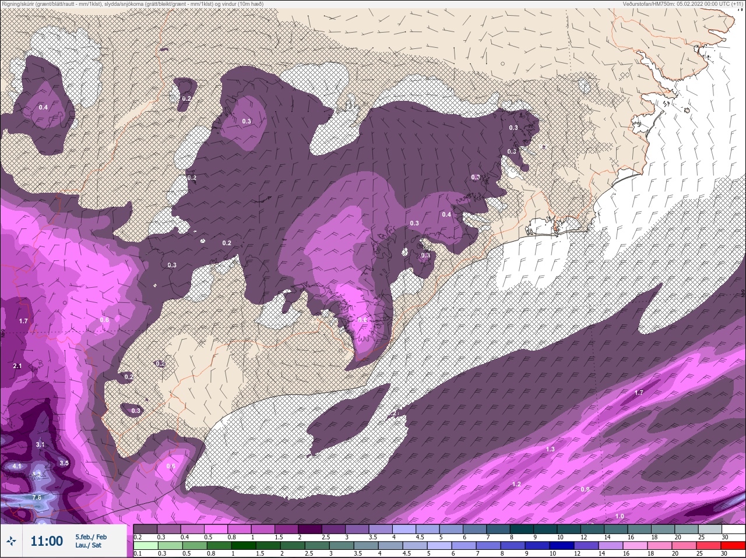Click the 4.1 precipitation value on the map

pos(16,466)
